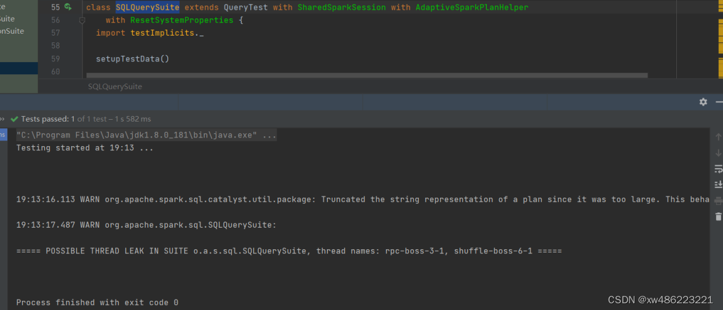Click the run test gutter icon on line 55
The image size is (723, 310).
tap(68, 7)
